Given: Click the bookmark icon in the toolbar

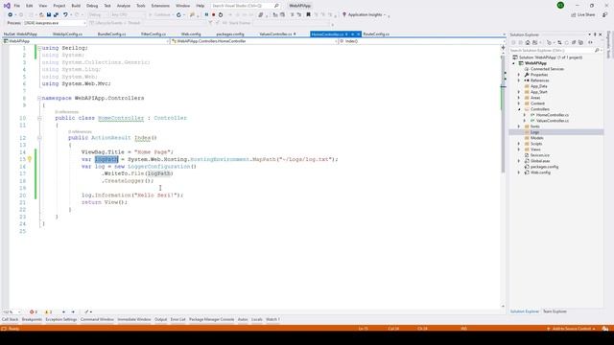Looking at the screenshot, I should pyautogui.click(x=308, y=14).
